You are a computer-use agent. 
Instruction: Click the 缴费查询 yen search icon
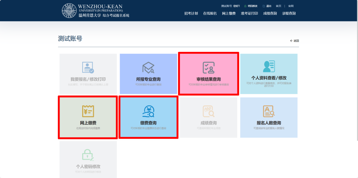(x=148, y=111)
